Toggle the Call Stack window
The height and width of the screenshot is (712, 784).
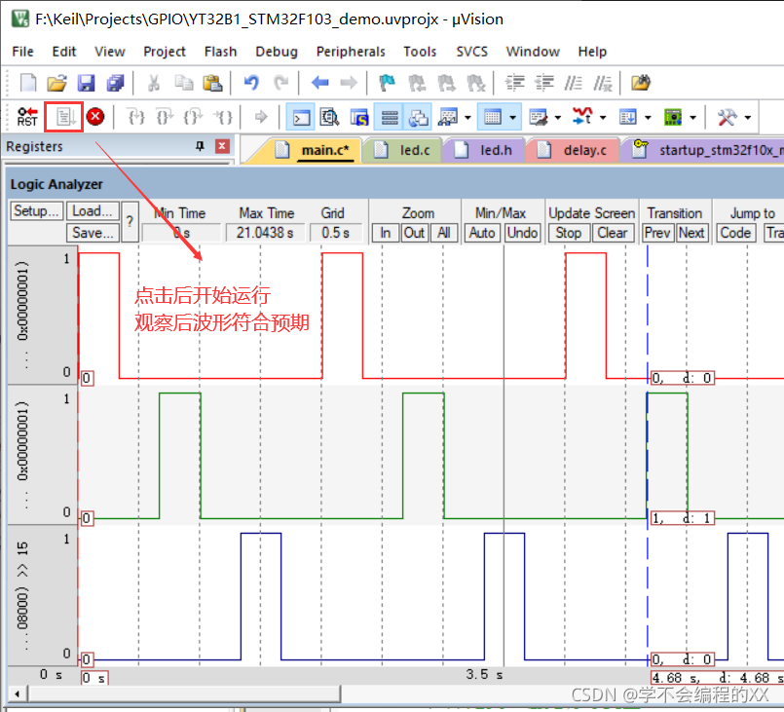pos(418,117)
